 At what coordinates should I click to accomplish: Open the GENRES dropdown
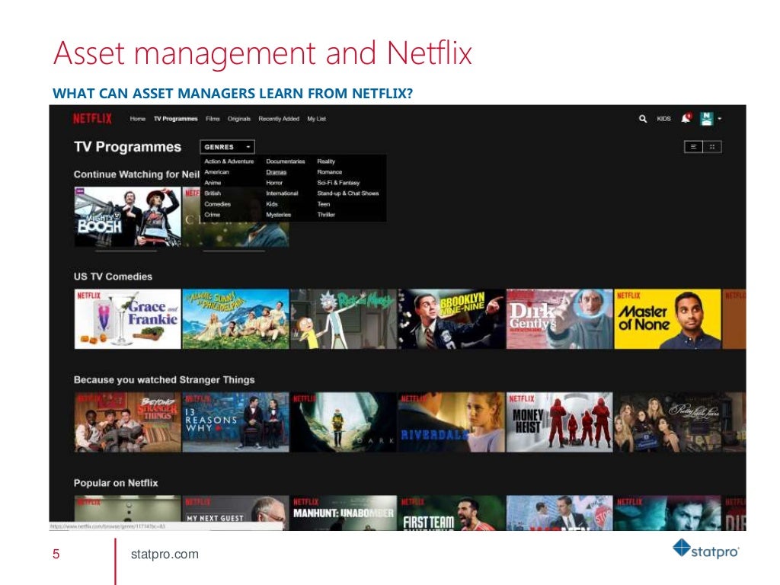click(227, 147)
